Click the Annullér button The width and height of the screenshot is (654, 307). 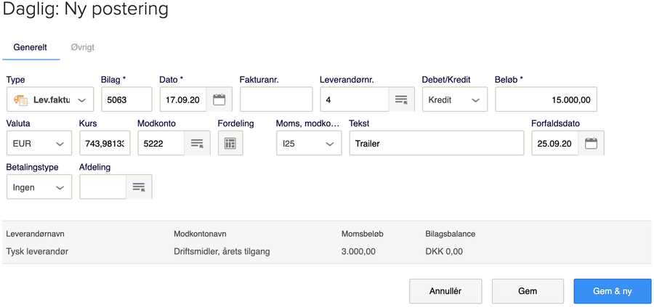coord(445,291)
